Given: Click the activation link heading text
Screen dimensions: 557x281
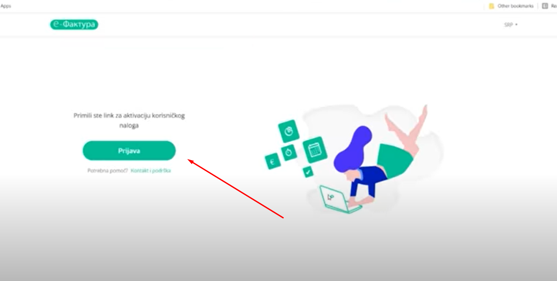Looking at the screenshot, I should tap(129, 120).
